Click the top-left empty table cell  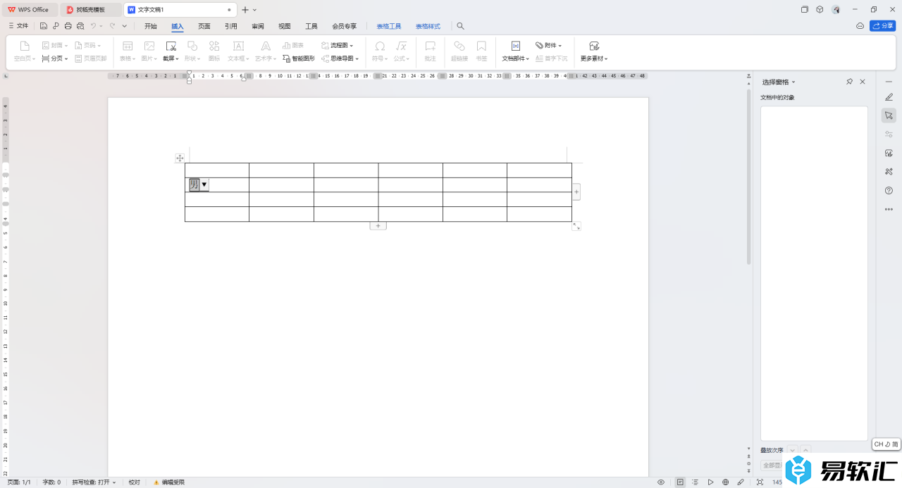coord(217,170)
